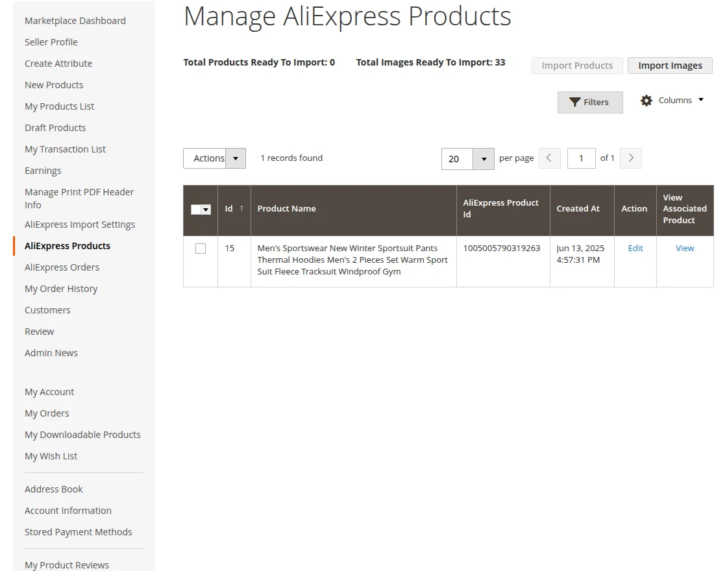727x571 pixels.
Task: Open the Actions dropdown arrow
Action: coord(236,158)
